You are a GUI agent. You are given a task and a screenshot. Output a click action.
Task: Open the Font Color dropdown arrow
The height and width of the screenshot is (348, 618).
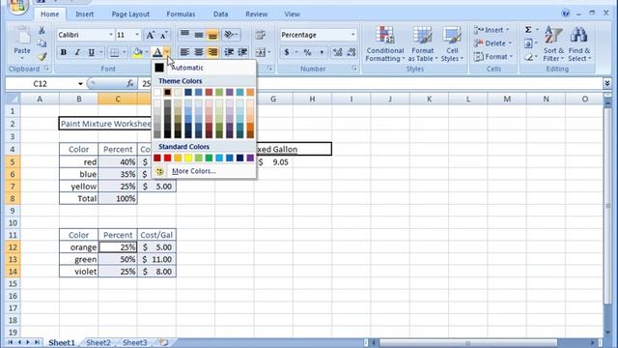pyautogui.click(x=167, y=52)
